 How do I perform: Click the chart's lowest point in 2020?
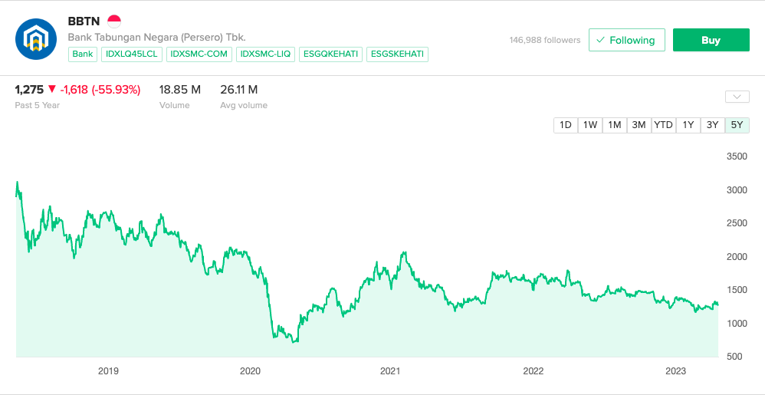tap(294, 342)
